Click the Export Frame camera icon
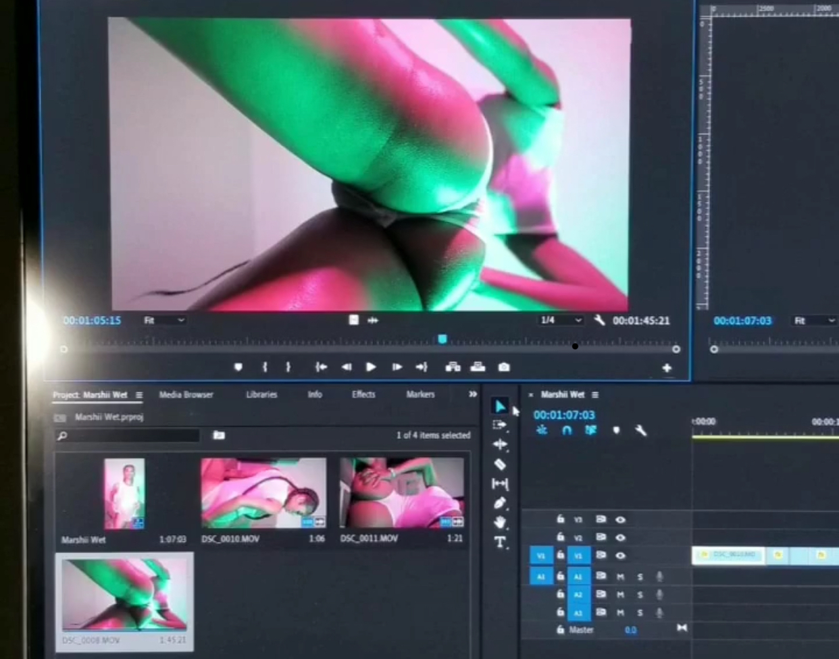 click(x=504, y=367)
